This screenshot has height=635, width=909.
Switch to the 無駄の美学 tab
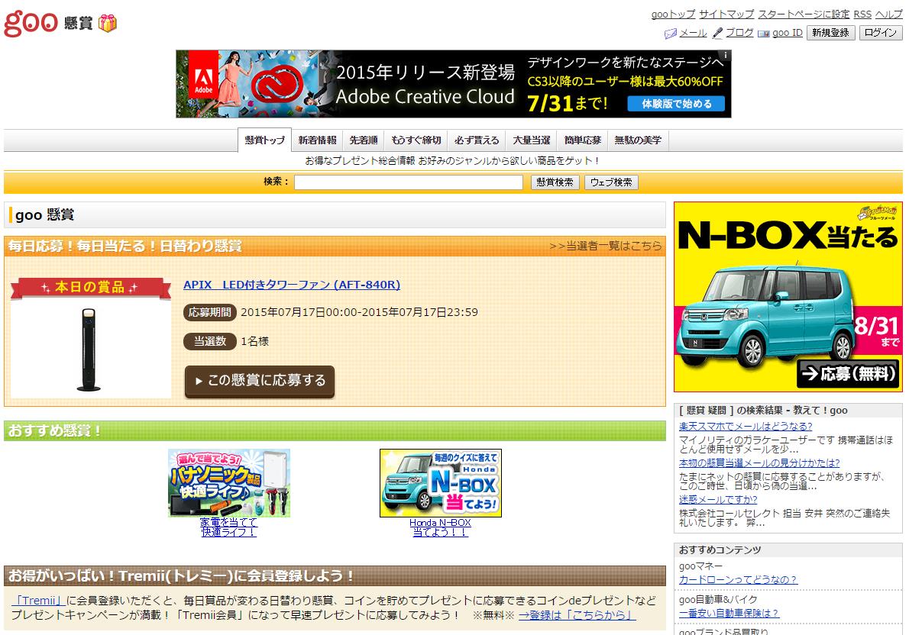pos(637,140)
